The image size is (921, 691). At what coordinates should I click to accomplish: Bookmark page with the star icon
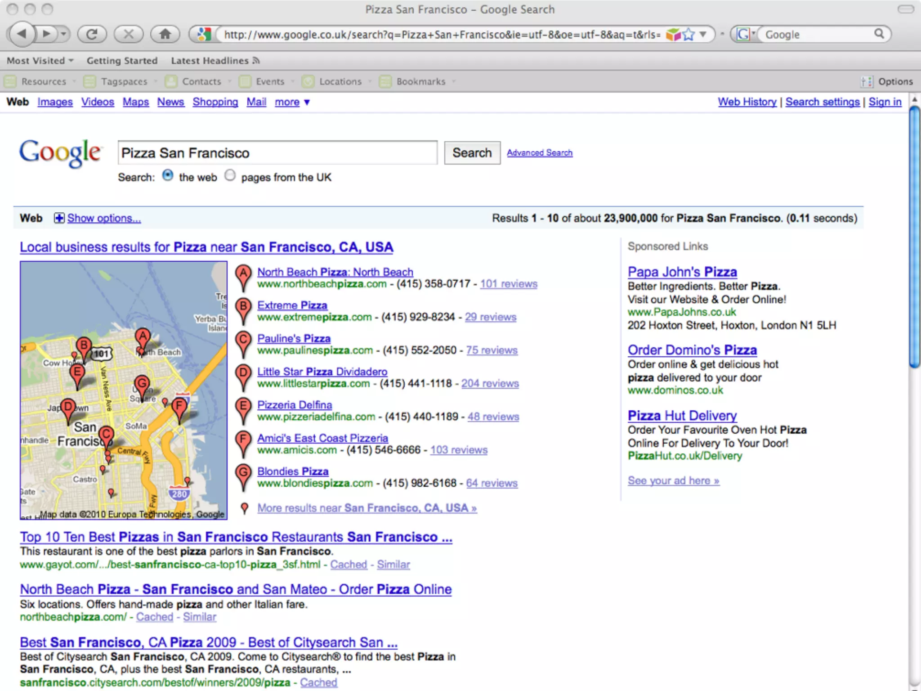689,35
